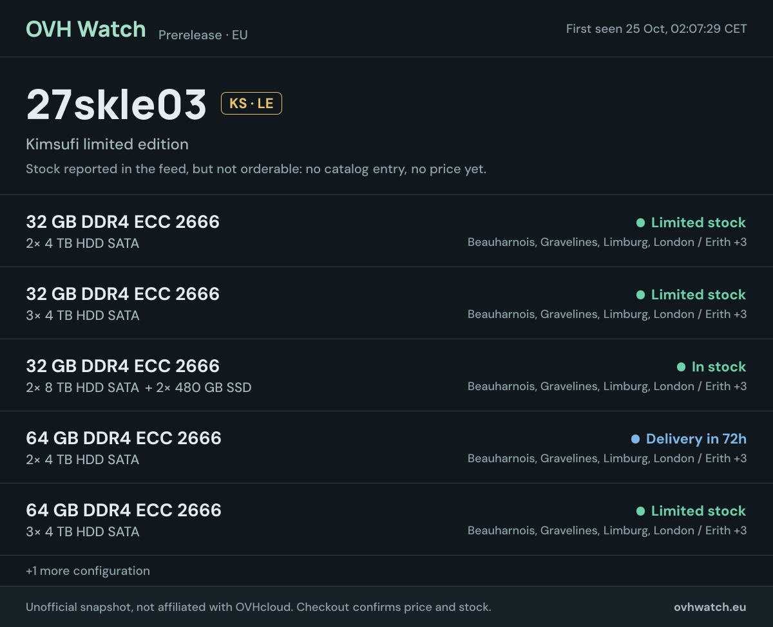Screen dimensions: 773x627
Task: Select 64 GB DDR4 title above 3× 4 TB disks
Action: click(124, 510)
